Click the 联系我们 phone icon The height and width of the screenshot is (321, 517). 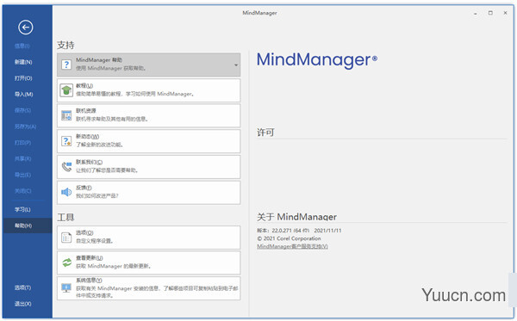(66, 167)
